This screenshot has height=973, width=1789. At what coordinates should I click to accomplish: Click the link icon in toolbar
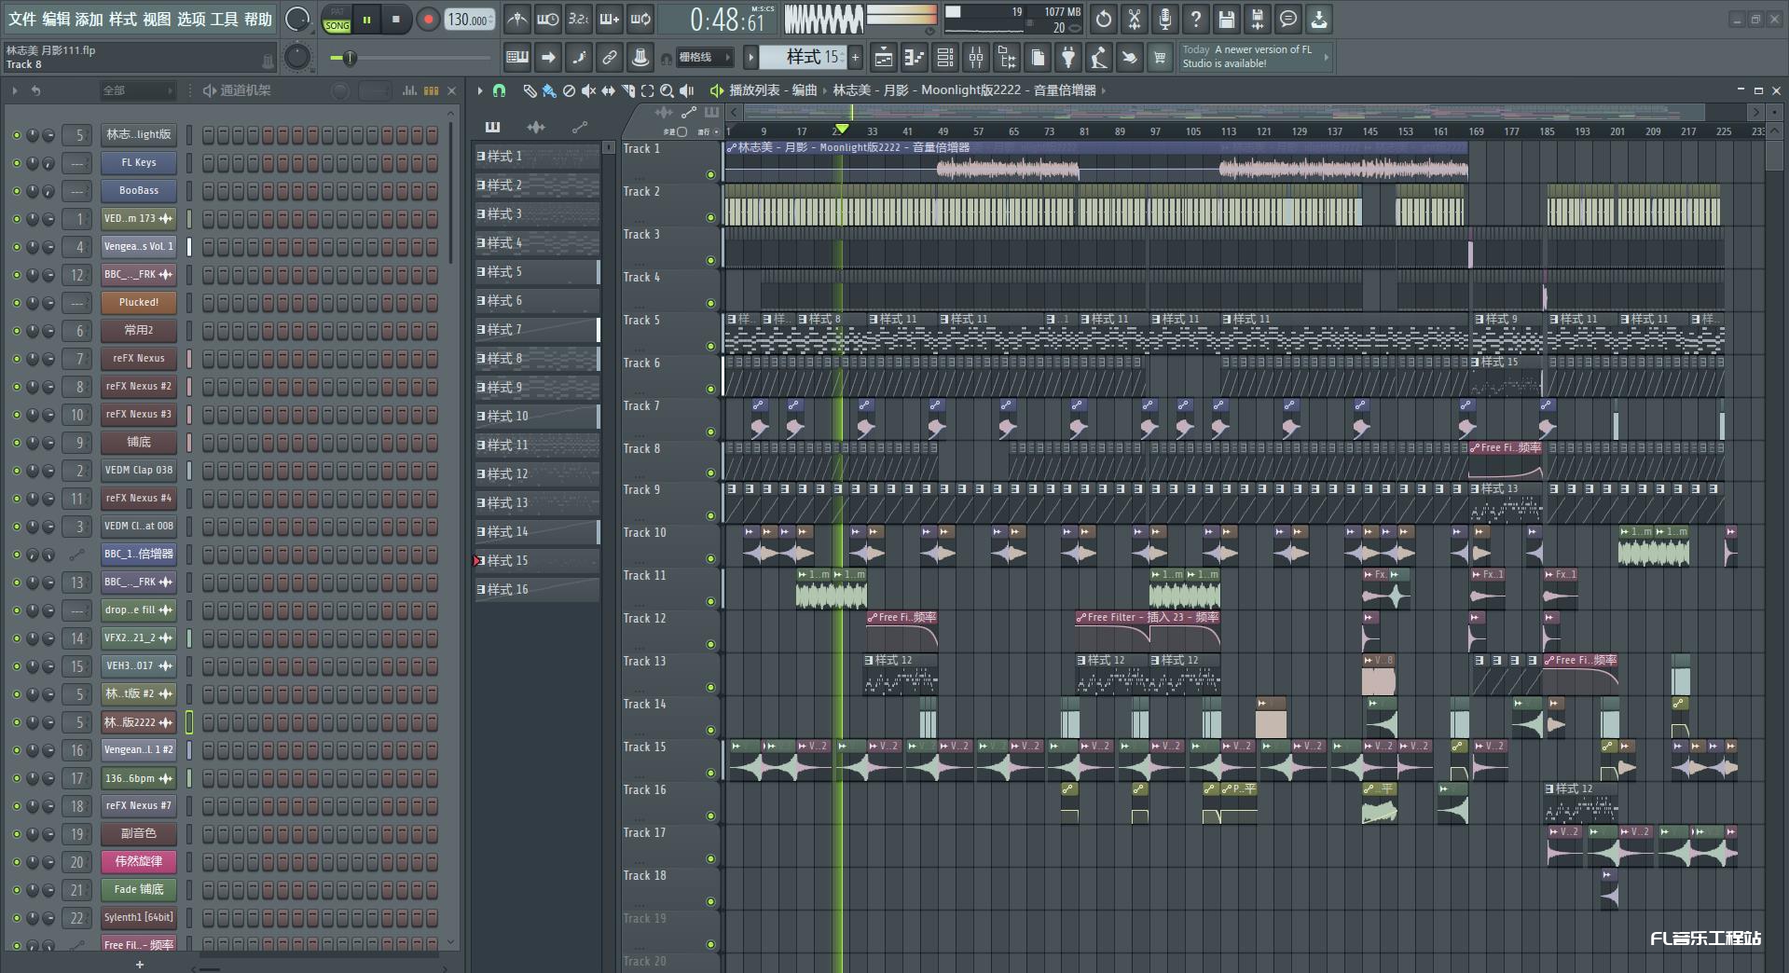(x=609, y=58)
